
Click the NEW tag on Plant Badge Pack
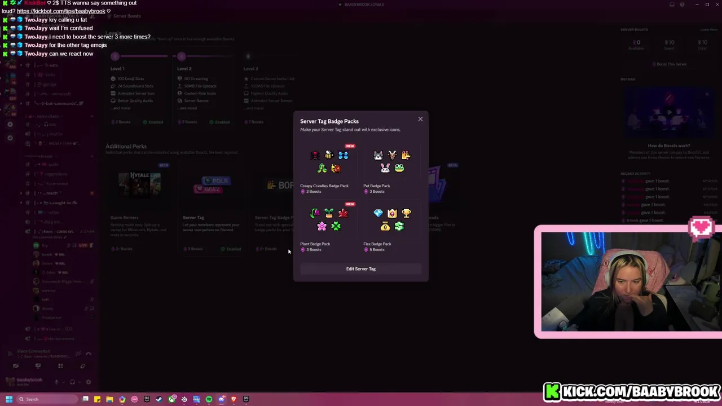(350, 204)
